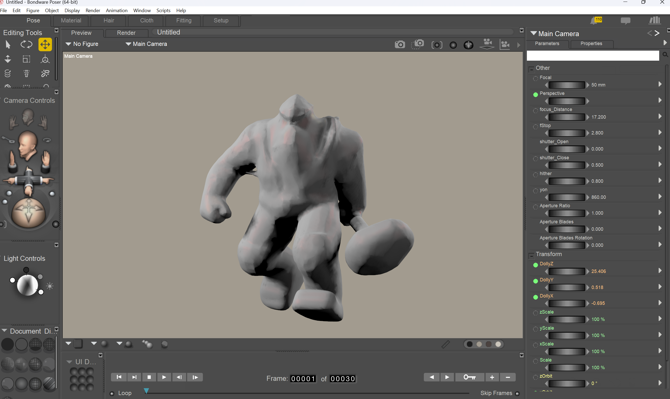This screenshot has height=399, width=670.
Task: Toggle the fStop animation key dot
Action: 535,127
